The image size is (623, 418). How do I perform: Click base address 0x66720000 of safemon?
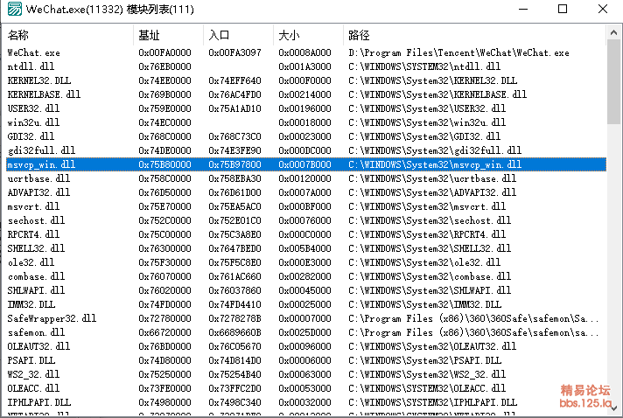point(164,332)
